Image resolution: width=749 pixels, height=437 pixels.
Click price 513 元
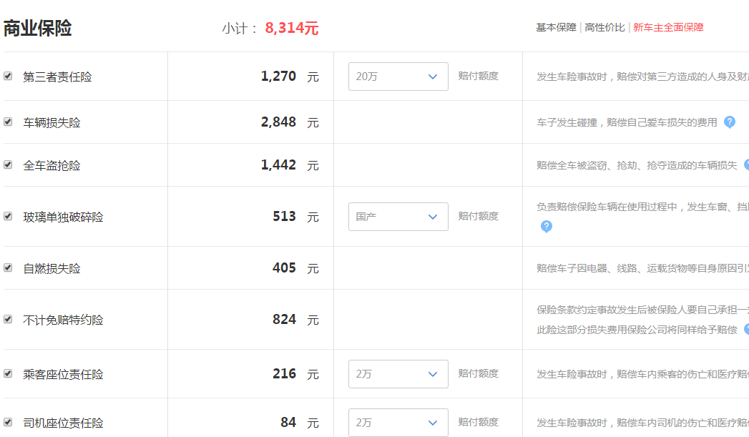pyautogui.click(x=295, y=217)
